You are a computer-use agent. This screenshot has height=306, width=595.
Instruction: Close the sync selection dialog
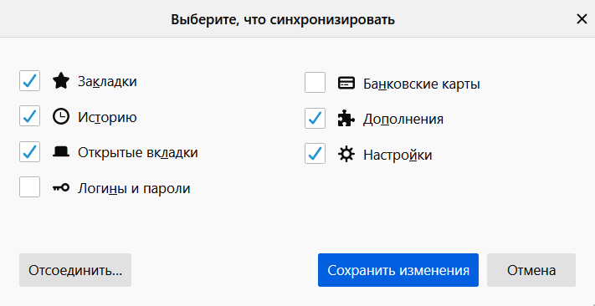582,19
